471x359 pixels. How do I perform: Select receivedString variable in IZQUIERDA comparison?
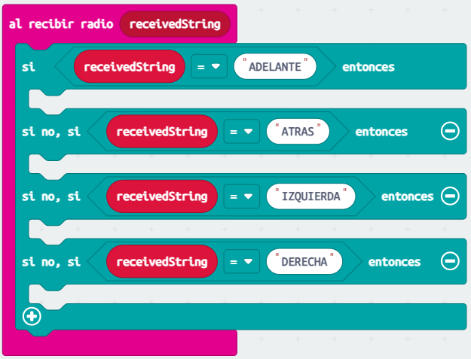click(162, 196)
